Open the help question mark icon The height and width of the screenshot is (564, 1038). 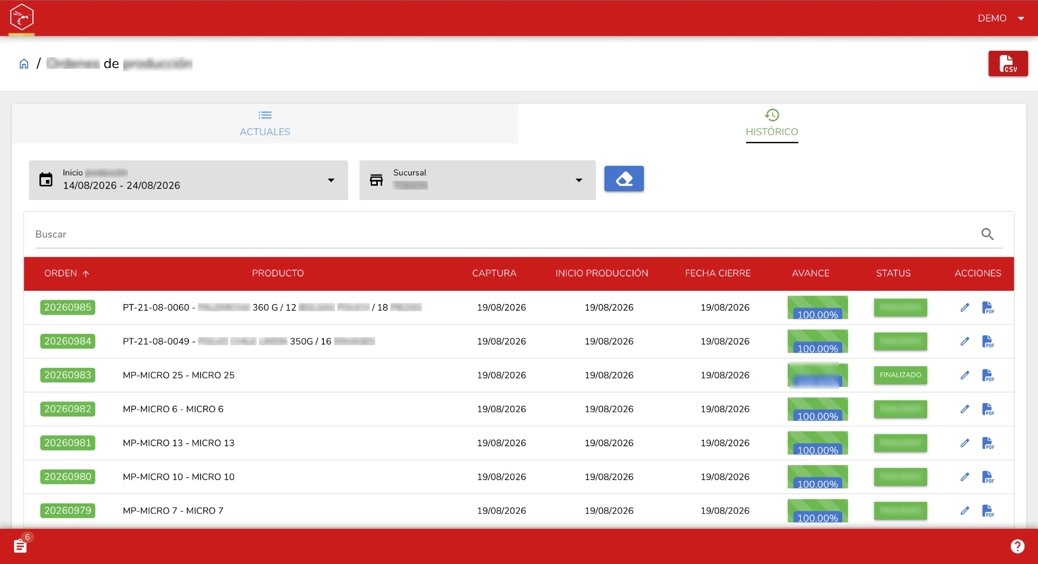tap(1017, 546)
